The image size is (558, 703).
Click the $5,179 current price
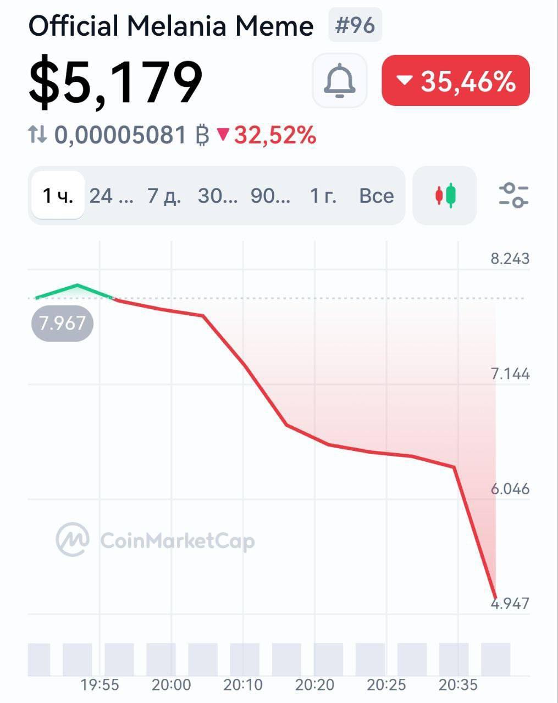click(116, 82)
